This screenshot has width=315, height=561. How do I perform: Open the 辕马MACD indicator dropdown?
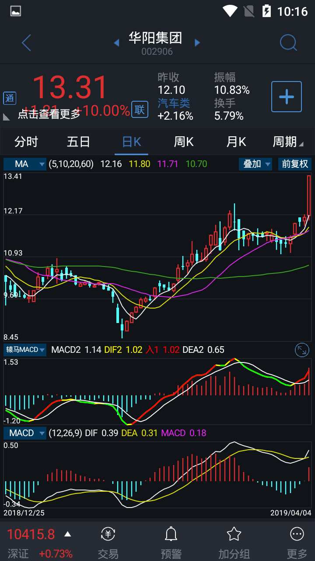[25, 350]
